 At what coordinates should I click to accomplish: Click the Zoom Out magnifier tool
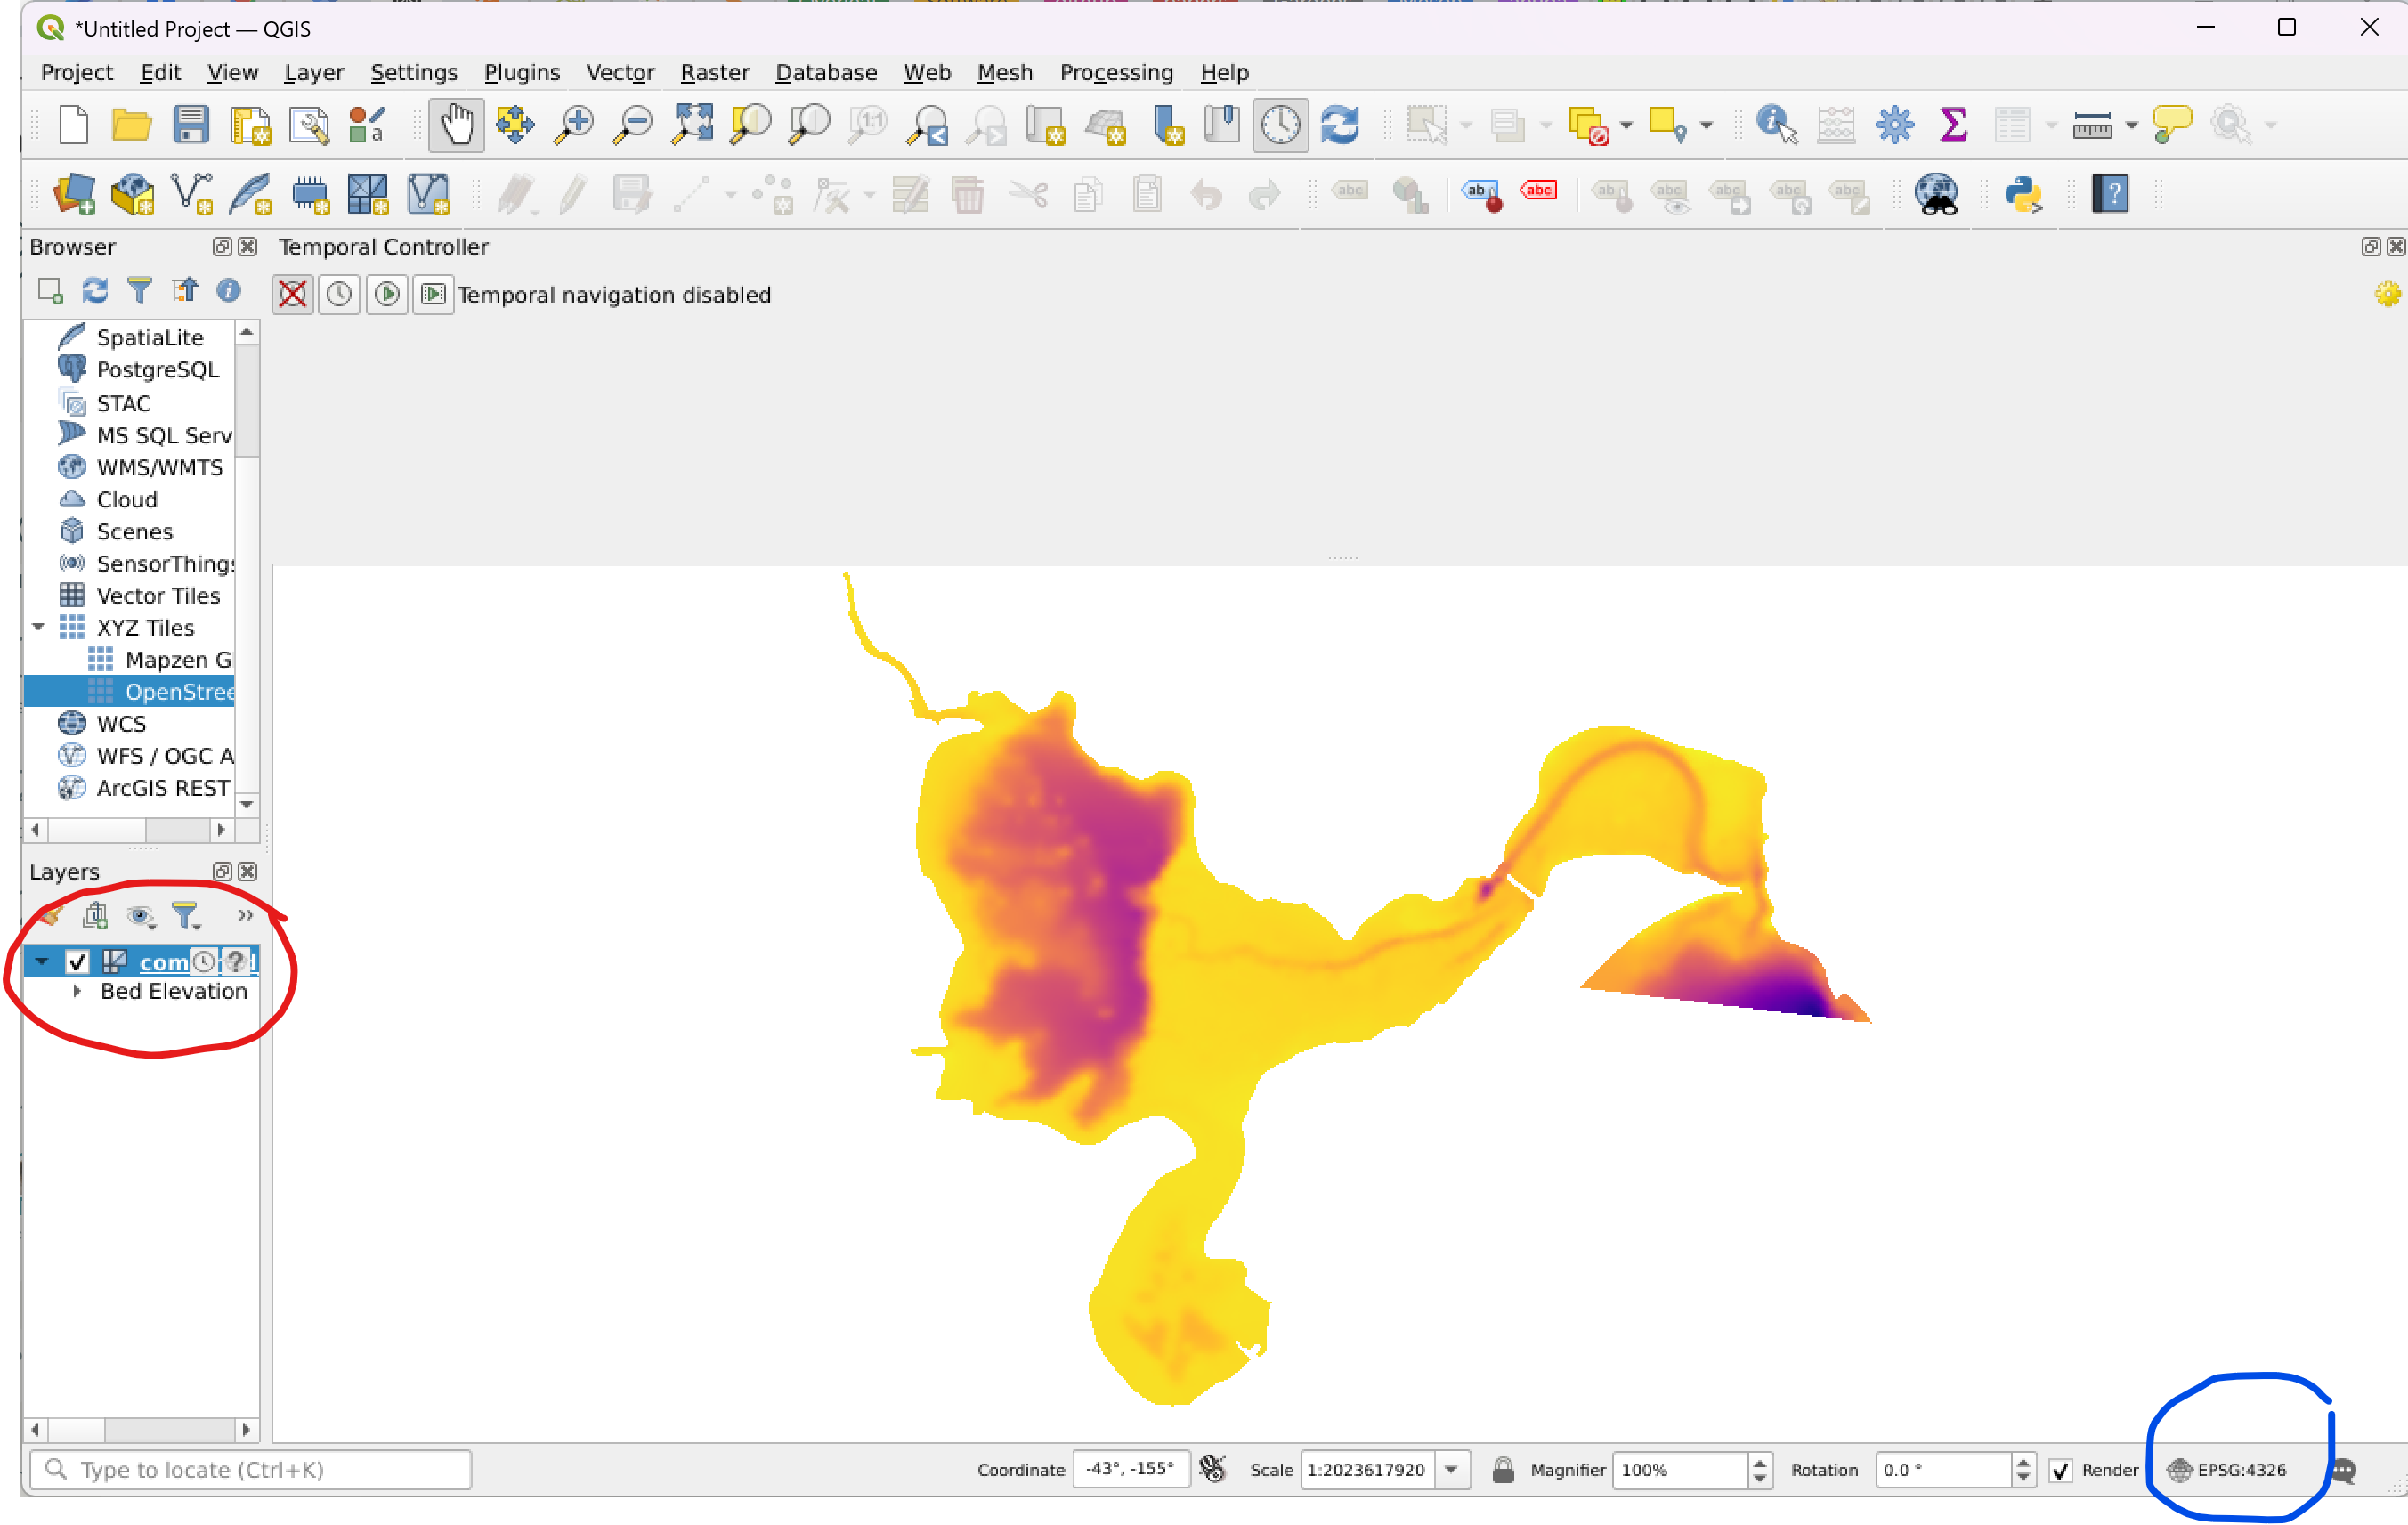click(633, 125)
